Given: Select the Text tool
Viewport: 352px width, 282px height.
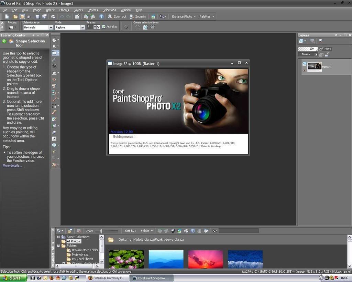Looking at the screenshot, I should (54, 139).
